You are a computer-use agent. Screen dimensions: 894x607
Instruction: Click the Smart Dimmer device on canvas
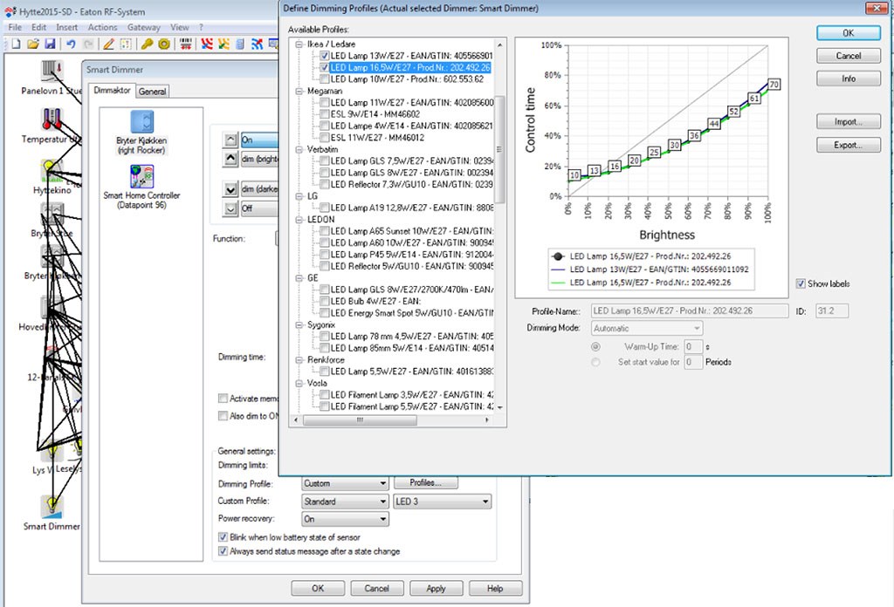point(52,507)
